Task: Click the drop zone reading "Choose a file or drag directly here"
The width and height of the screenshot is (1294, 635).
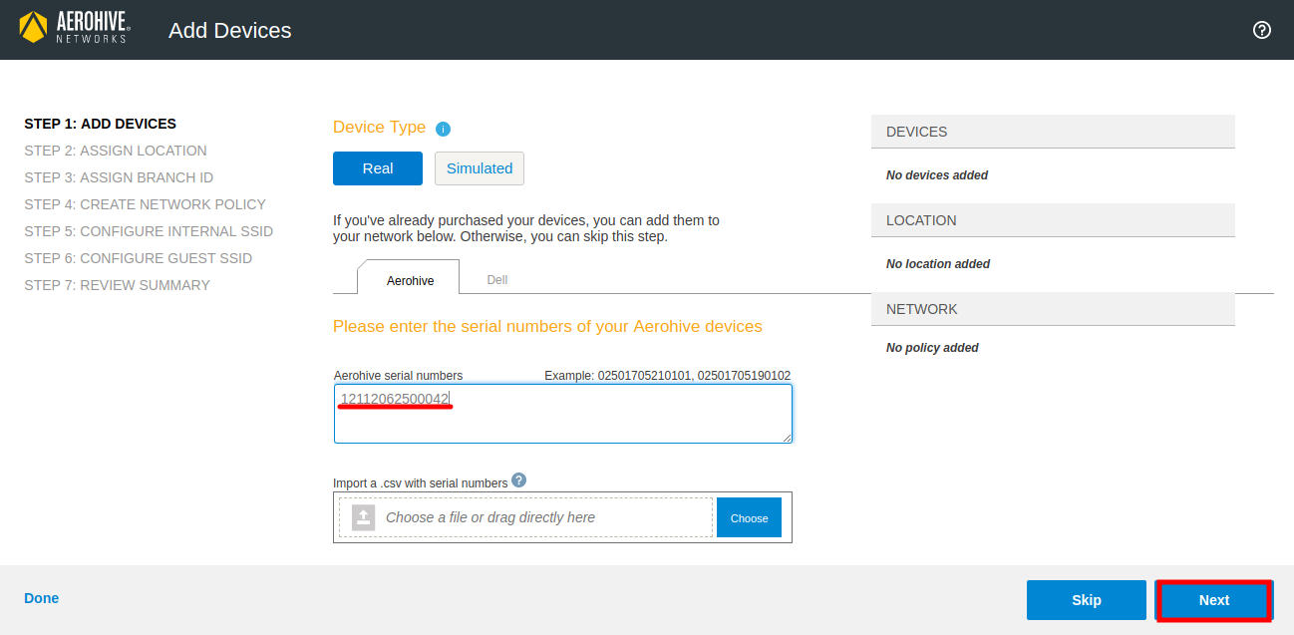Action: pos(525,517)
